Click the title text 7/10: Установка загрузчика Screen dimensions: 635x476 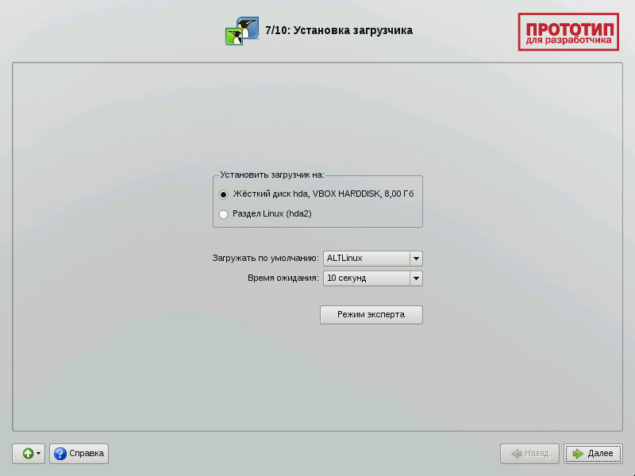(x=339, y=30)
